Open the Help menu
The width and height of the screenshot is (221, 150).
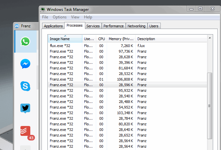pyautogui.click(x=88, y=17)
